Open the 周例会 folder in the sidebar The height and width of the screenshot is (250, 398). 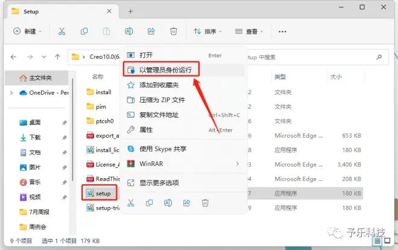[33, 227]
